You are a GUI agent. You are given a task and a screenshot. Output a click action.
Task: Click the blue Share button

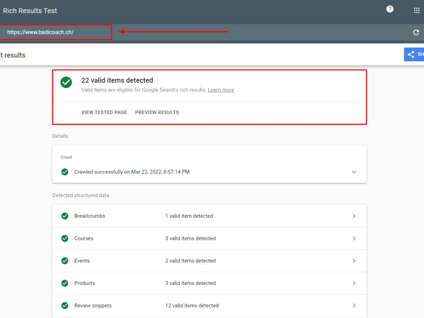[x=414, y=54]
